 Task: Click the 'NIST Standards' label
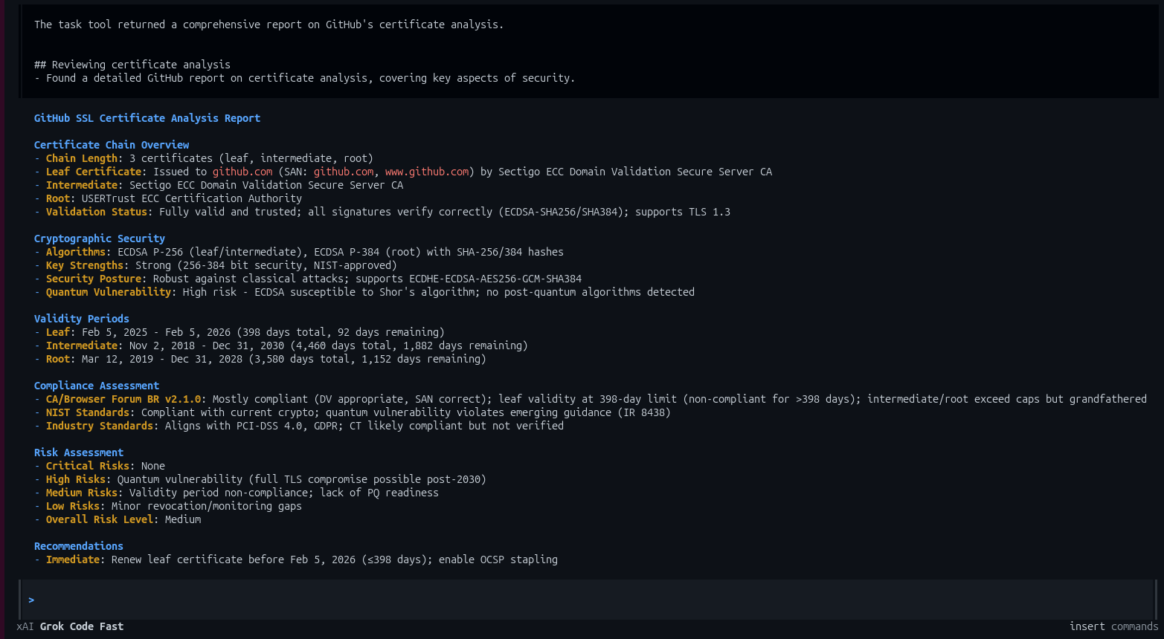[x=88, y=412]
